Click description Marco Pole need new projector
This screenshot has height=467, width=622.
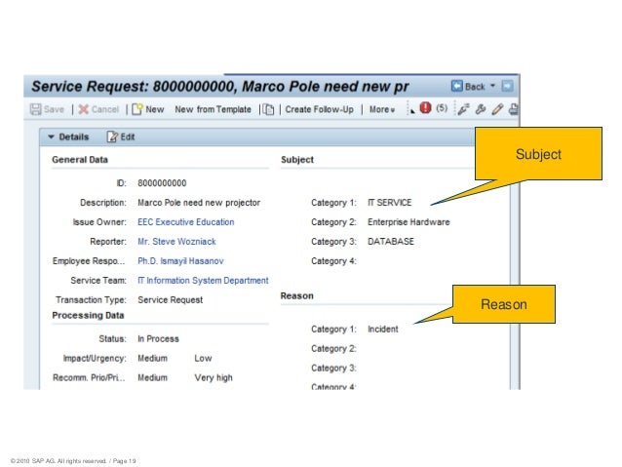click(199, 203)
